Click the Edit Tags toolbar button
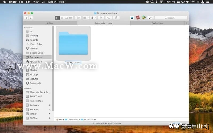Screen dimensions: 213x133 (x=109, y=18)
